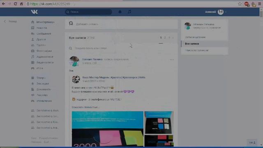The height and width of the screenshot is (148, 263).
Task: Open the Chrome menu hamburger icon
Action: tap(259, 4)
